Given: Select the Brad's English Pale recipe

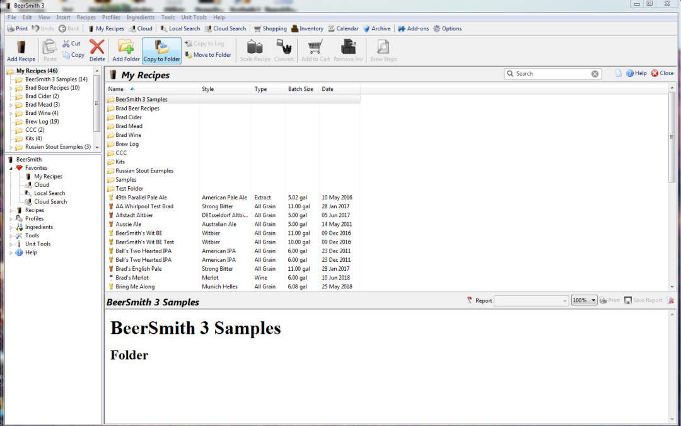Looking at the screenshot, I should tap(233, 269).
